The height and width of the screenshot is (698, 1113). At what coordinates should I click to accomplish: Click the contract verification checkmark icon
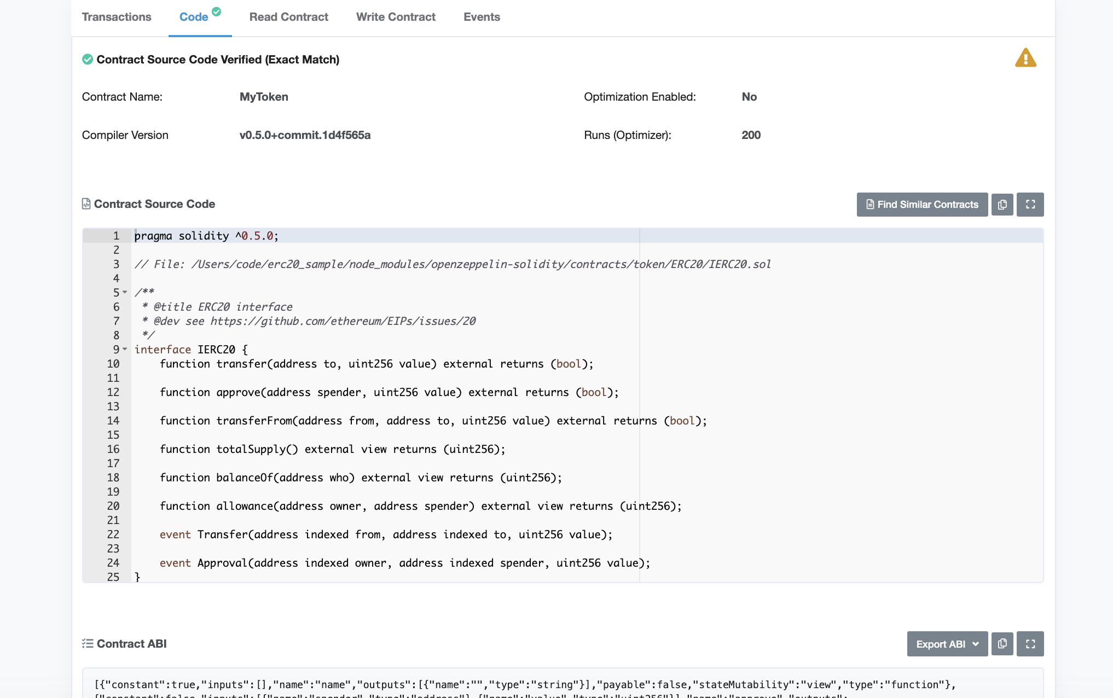(87, 60)
